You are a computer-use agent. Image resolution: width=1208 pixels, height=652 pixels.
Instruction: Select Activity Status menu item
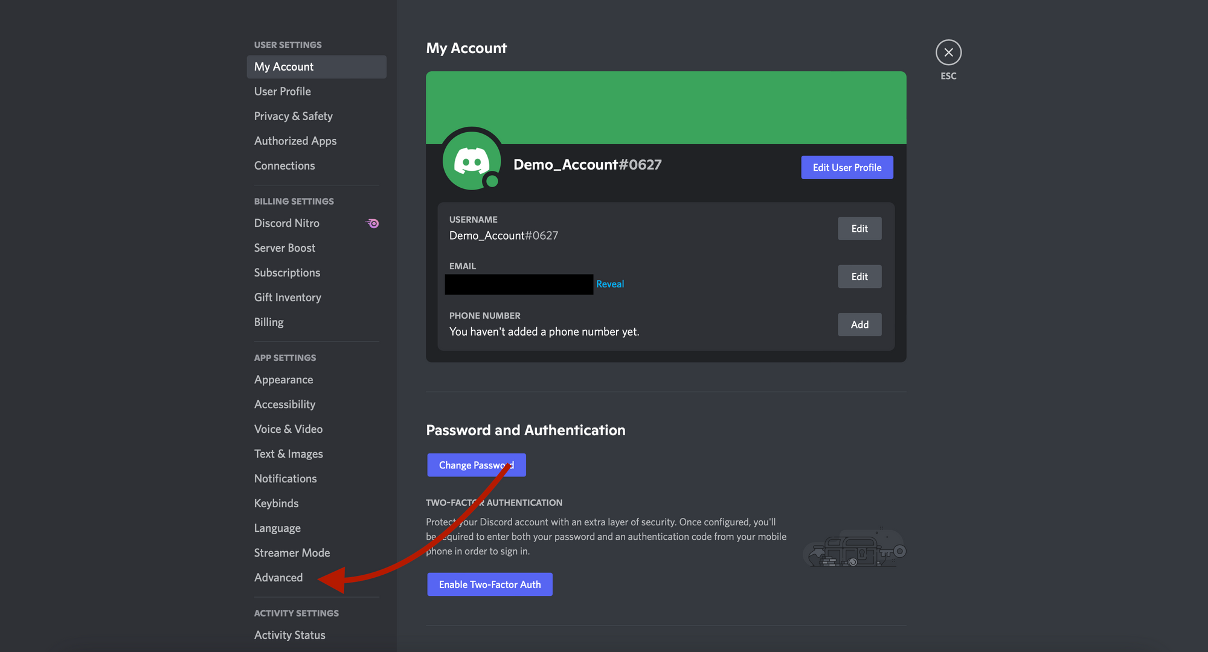click(x=288, y=633)
